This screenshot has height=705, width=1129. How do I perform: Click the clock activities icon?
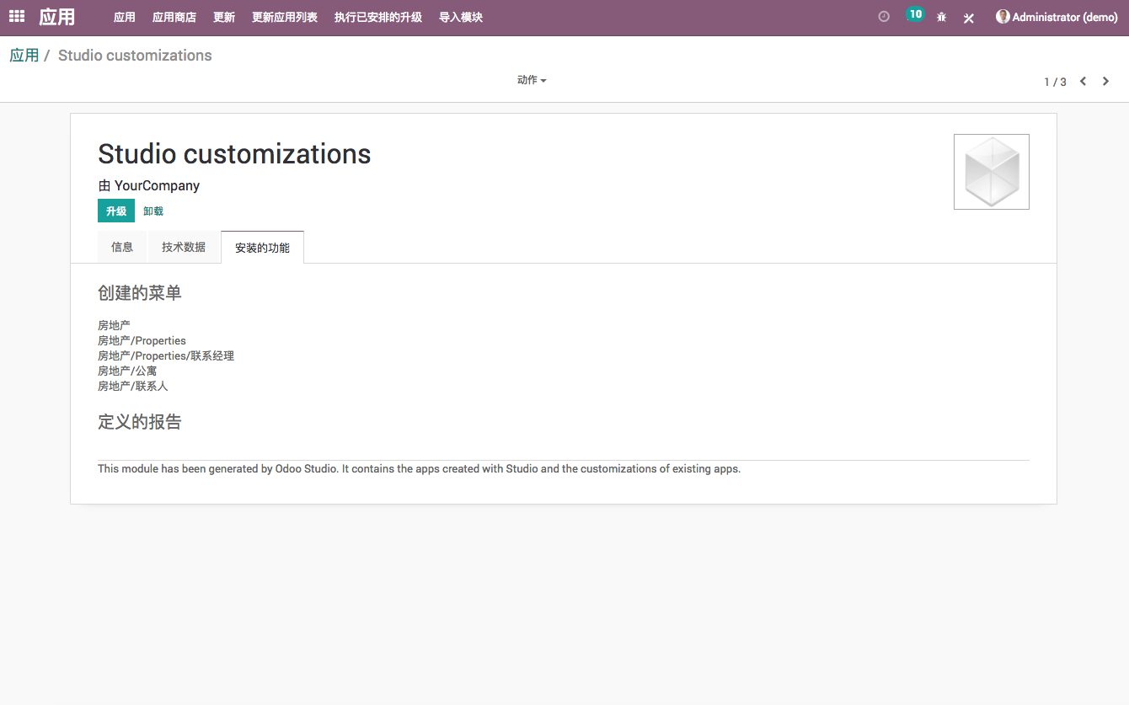[884, 17]
